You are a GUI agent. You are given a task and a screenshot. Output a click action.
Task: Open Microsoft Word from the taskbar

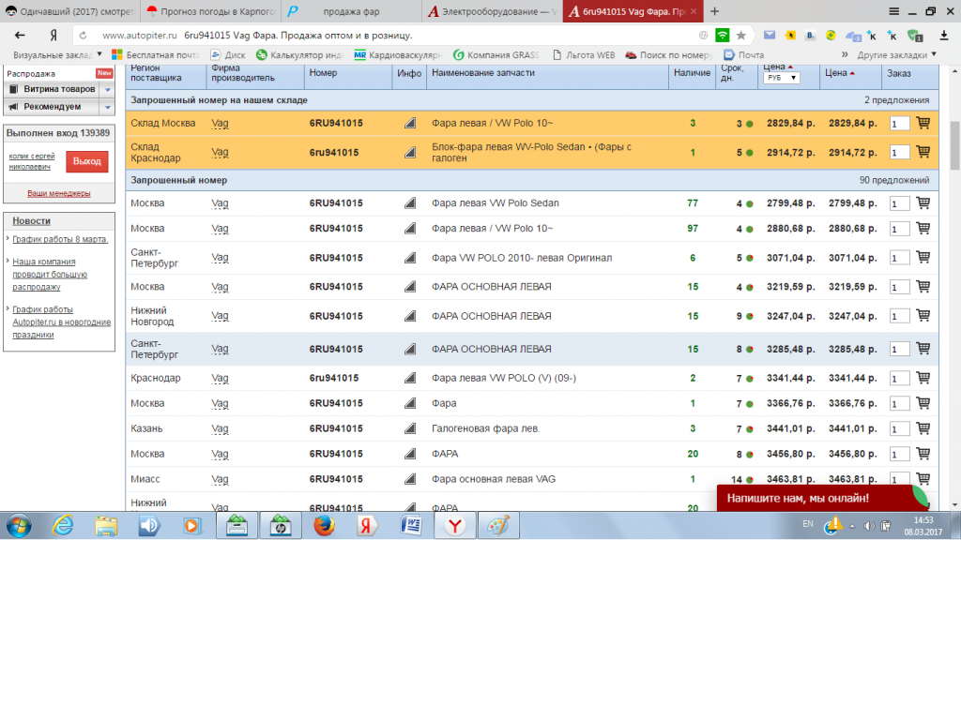tap(411, 526)
